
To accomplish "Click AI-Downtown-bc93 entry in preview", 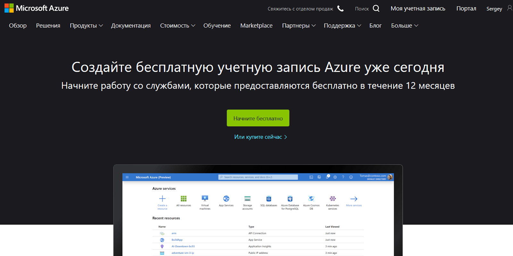I will (183, 246).
